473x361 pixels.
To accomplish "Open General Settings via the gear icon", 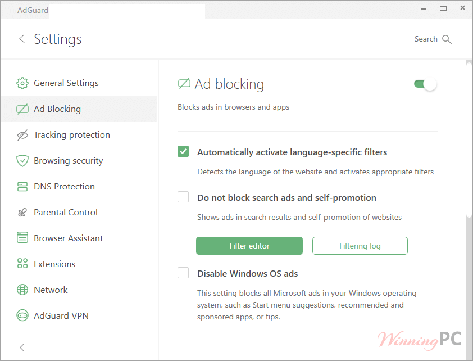I will tap(22, 83).
